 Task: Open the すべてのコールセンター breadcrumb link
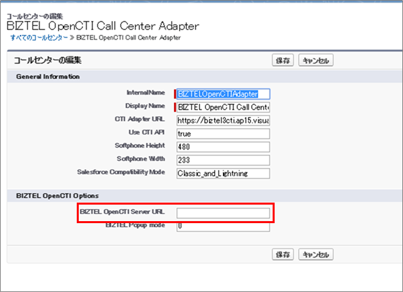pos(39,38)
